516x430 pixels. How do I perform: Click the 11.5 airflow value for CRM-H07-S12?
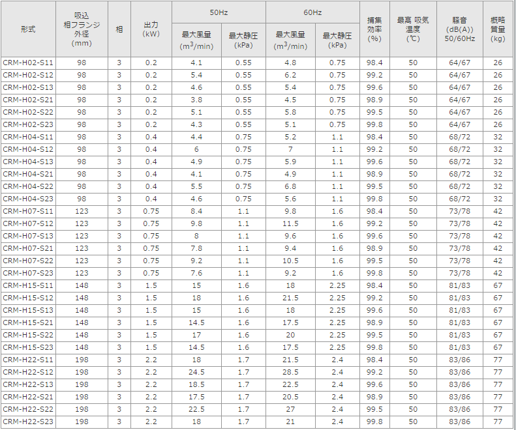click(x=290, y=223)
